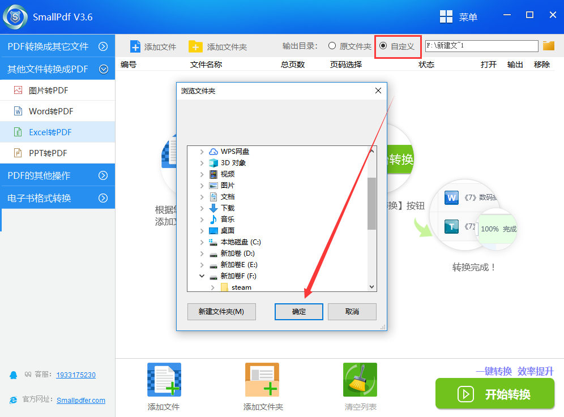564x417 pixels.
Task: Click the 下载 blue arrow icon
Action: coord(213,208)
